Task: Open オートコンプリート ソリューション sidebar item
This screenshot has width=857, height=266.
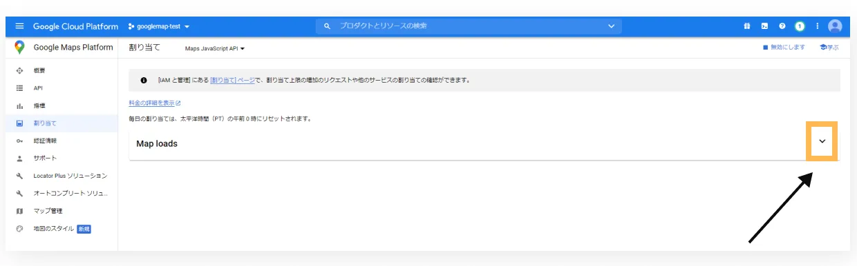Action: 62,194
